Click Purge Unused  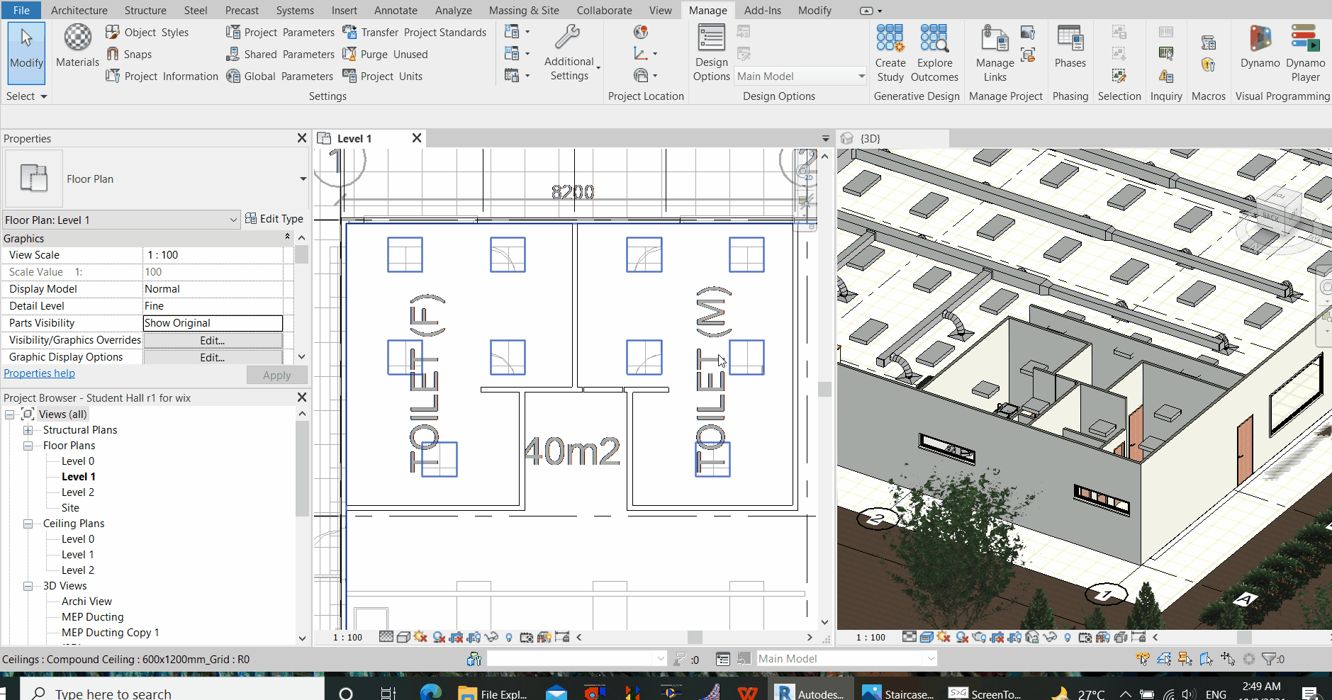pyautogui.click(x=385, y=54)
